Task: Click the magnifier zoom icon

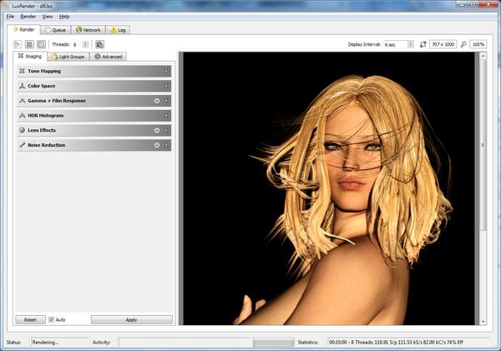Action: click(x=463, y=44)
